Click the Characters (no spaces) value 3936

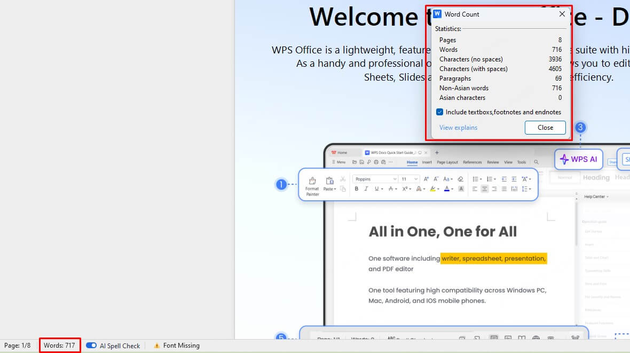coord(555,59)
